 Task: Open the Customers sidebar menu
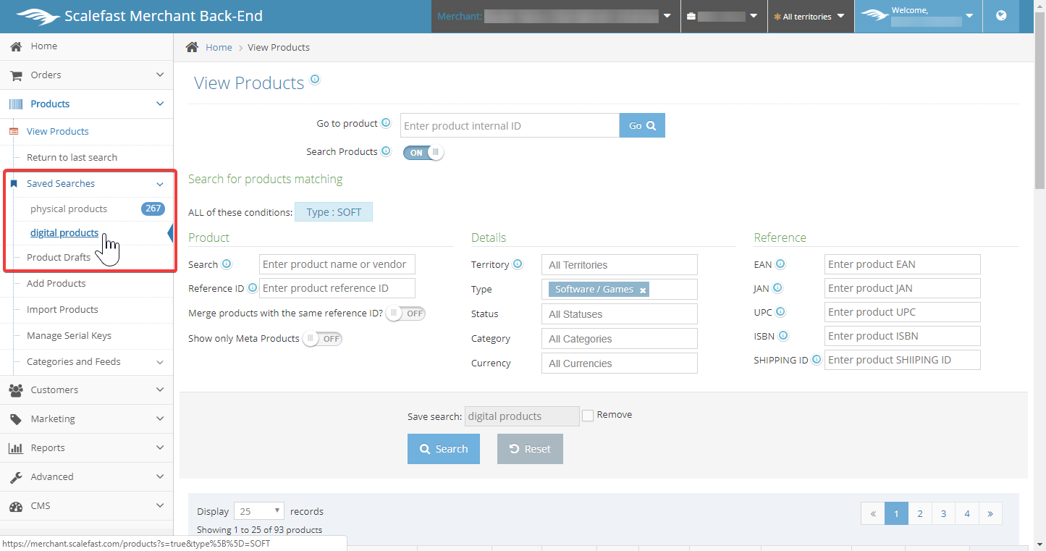click(87, 390)
